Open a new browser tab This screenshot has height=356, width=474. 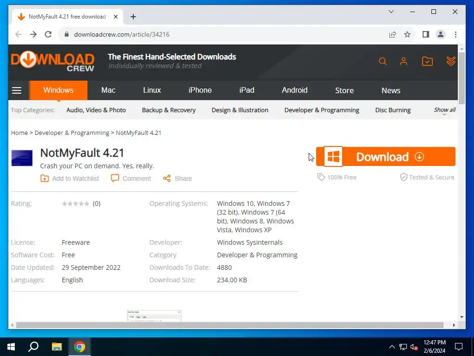[133, 17]
